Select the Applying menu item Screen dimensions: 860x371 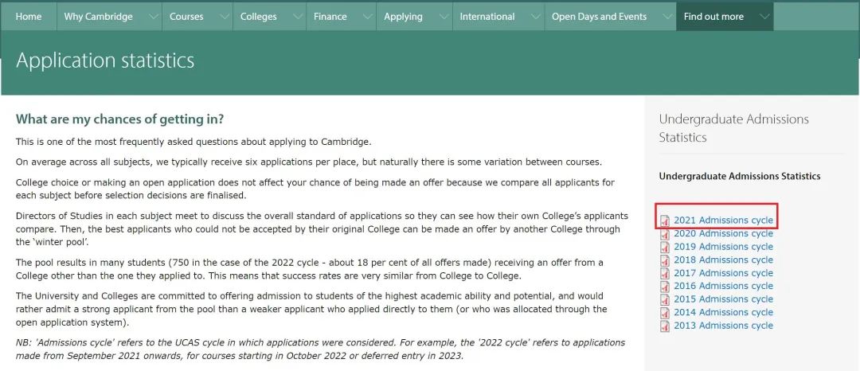[403, 17]
